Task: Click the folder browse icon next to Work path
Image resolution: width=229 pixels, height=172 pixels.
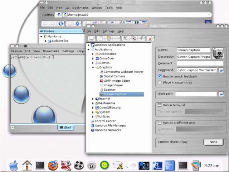Action: [221, 94]
